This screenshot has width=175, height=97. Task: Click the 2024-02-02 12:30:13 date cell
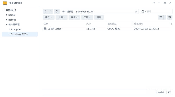pyautogui.click(x=147, y=29)
